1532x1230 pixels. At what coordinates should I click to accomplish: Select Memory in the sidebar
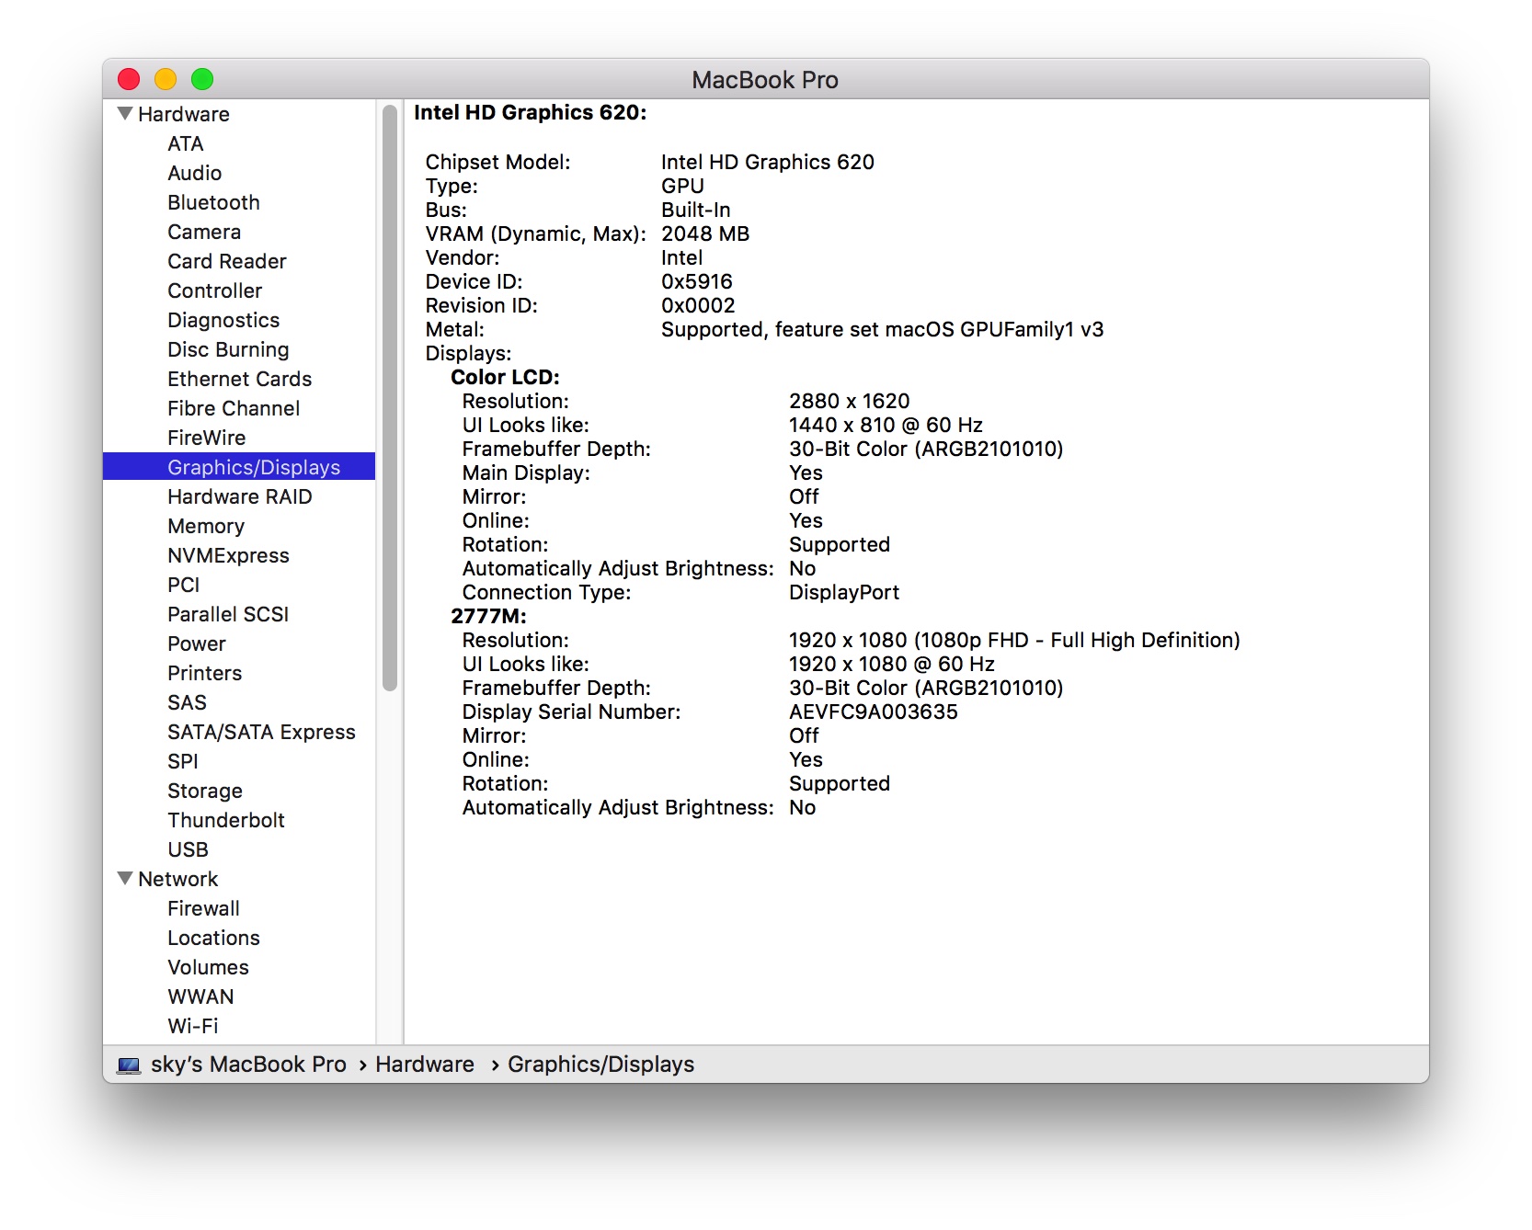click(x=206, y=526)
